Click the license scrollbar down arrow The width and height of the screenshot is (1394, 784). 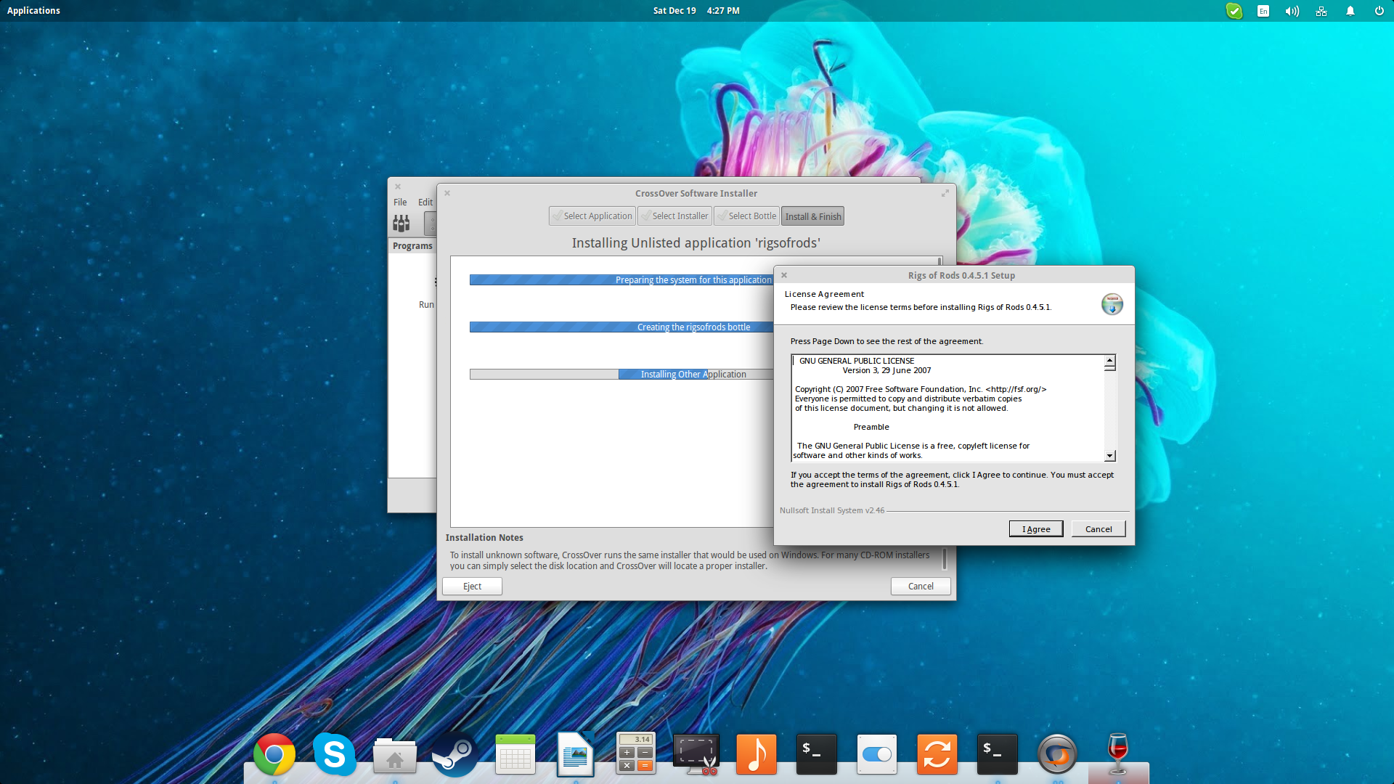(x=1110, y=456)
